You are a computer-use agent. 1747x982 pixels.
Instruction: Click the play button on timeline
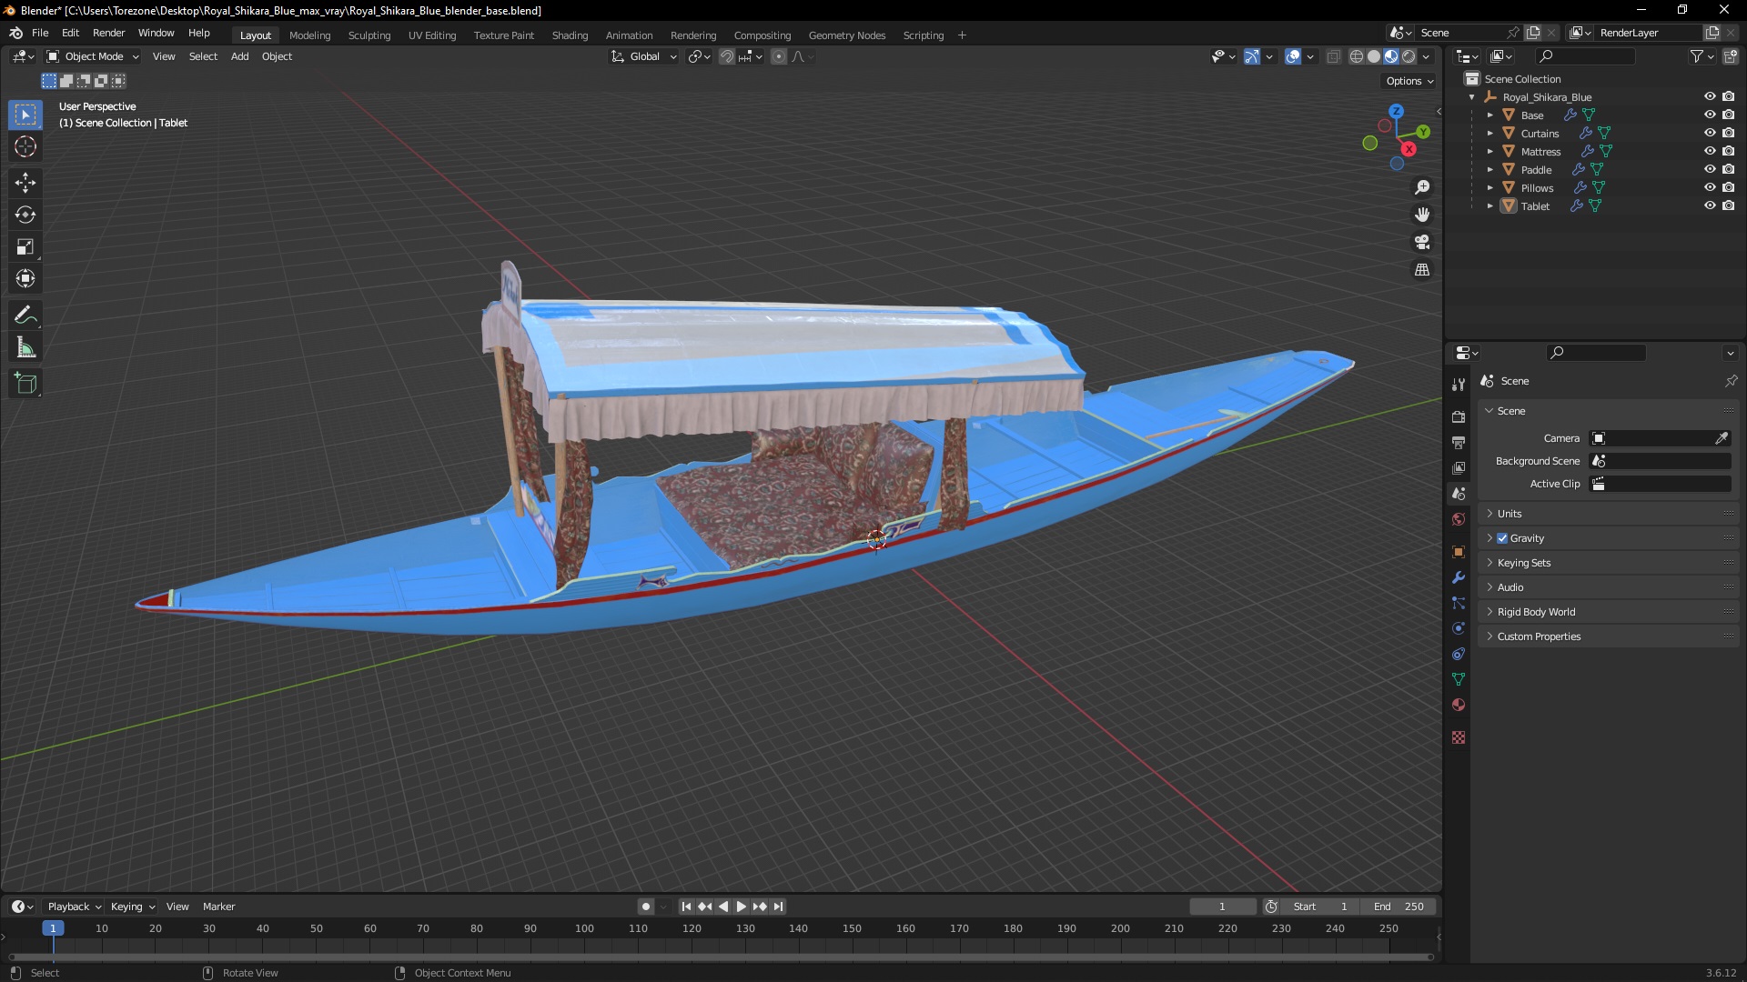point(741,907)
